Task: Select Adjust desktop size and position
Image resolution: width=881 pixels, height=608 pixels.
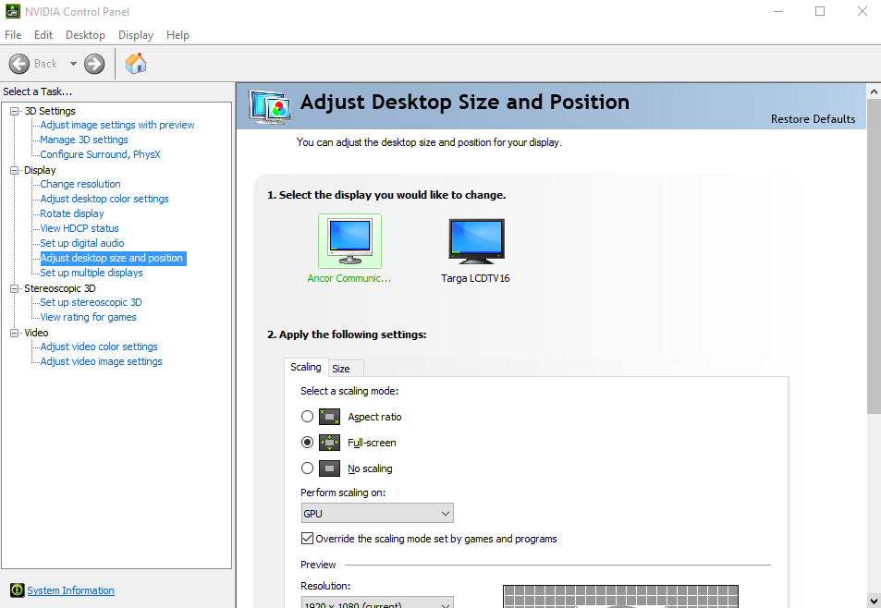Action: click(x=112, y=258)
